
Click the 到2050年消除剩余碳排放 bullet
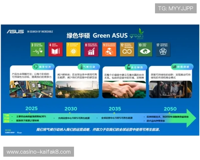coord(168,117)
